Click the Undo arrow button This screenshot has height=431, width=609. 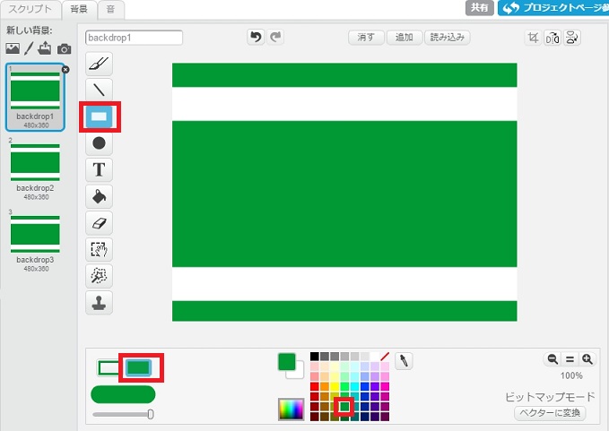point(256,38)
